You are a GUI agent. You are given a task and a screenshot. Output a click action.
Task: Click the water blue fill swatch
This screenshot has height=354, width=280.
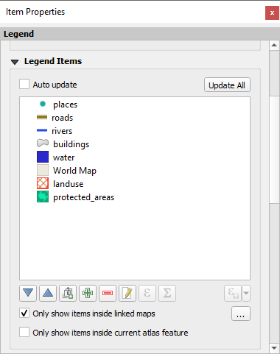coord(43,157)
